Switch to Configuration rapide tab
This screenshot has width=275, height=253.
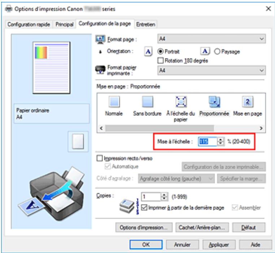(29, 24)
